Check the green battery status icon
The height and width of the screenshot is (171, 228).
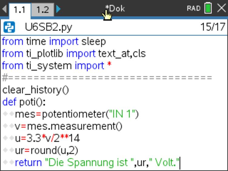(x=208, y=8)
